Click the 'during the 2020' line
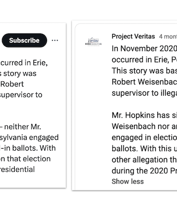Viewport: 177px width, 209px height. pyautogui.click(x=145, y=171)
